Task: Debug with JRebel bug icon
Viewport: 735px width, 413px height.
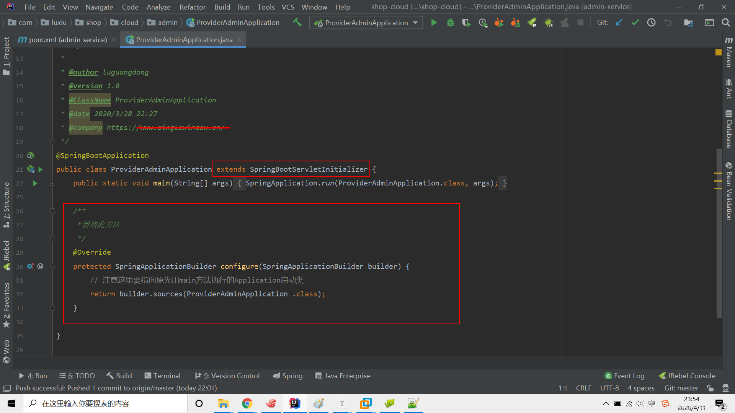Action: [x=549, y=23]
